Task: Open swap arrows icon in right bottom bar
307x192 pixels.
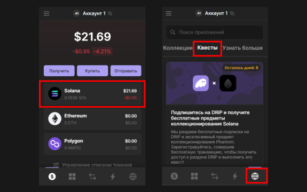Action: (215, 176)
